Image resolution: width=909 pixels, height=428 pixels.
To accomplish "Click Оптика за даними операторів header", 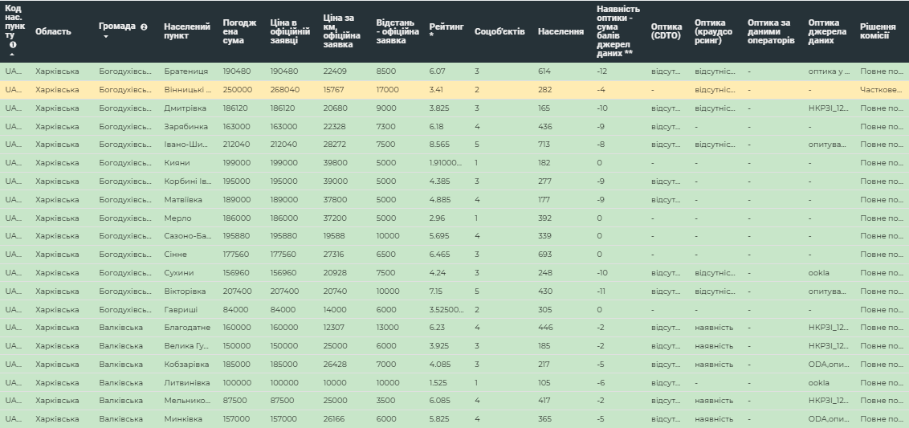I will point(771,31).
